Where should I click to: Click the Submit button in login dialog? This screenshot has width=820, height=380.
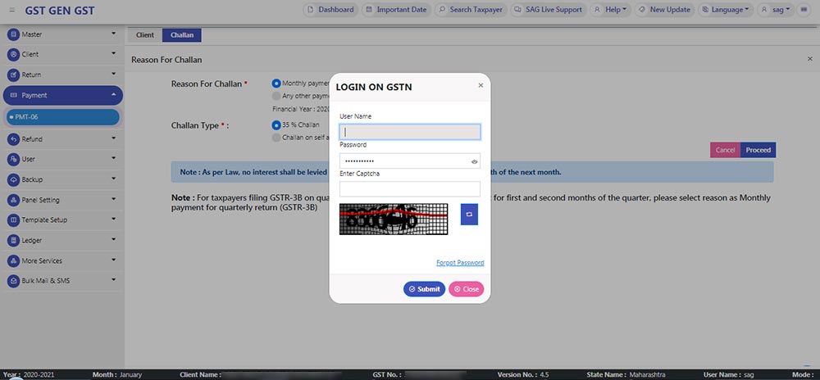[424, 289]
